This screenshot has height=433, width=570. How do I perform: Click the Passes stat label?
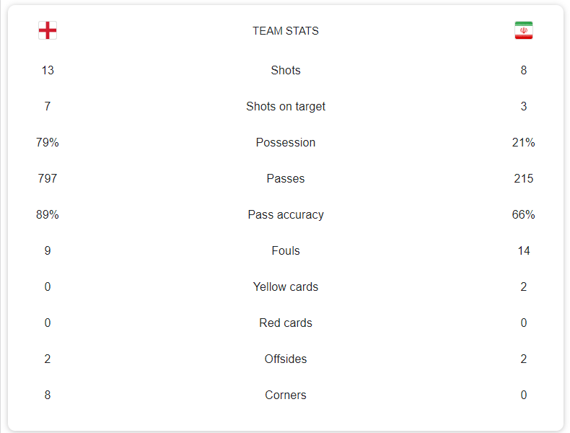286,178
